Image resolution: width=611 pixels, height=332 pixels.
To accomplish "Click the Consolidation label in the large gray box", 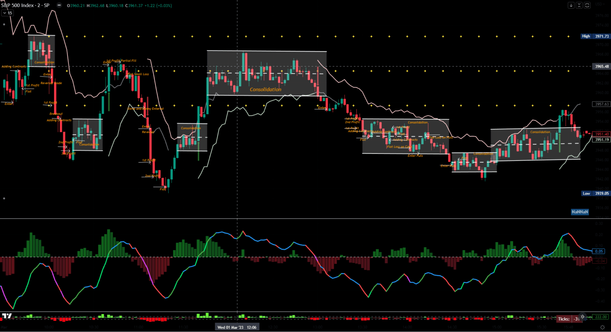I will 265,89.
